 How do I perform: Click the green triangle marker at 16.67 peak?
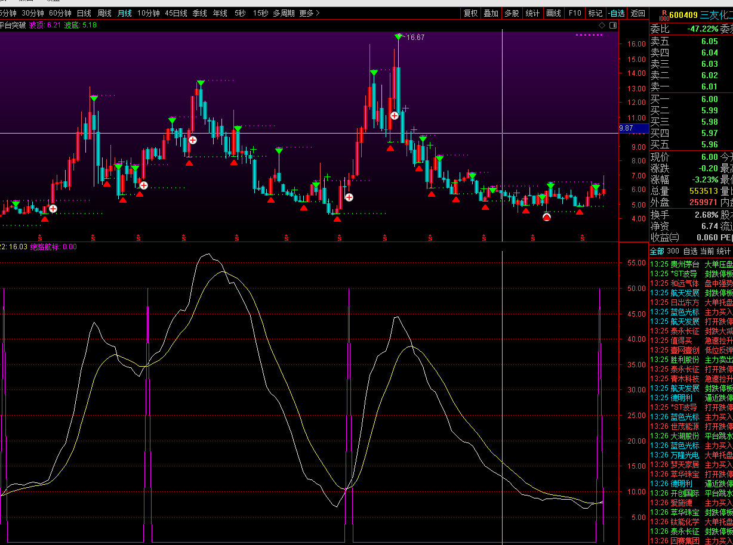point(398,37)
